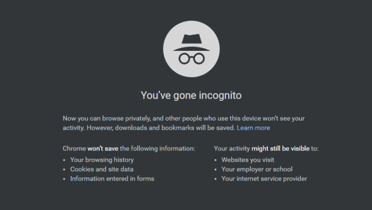Click the incognito hat-and-glasses icon
The height and width of the screenshot is (210, 372).
coord(191,49)
